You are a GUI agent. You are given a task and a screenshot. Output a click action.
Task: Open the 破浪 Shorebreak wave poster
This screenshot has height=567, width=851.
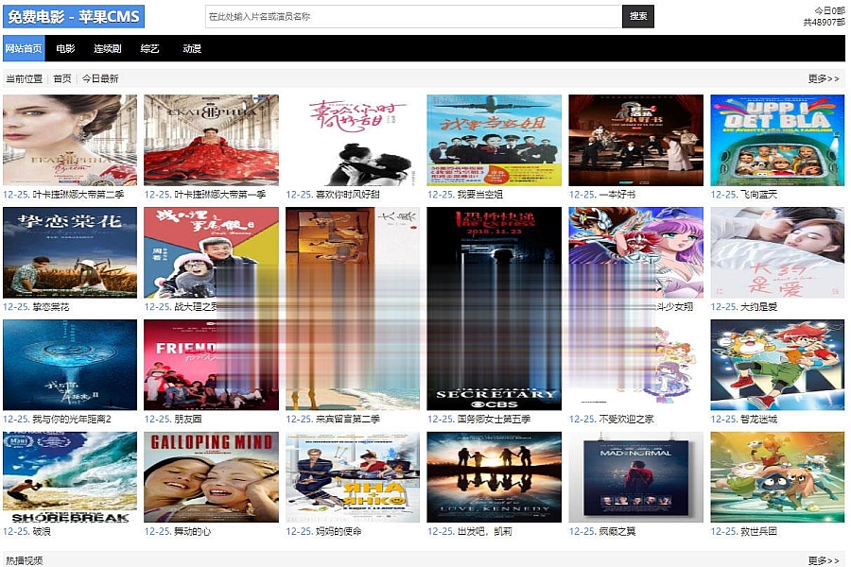(x=70, y=477)
